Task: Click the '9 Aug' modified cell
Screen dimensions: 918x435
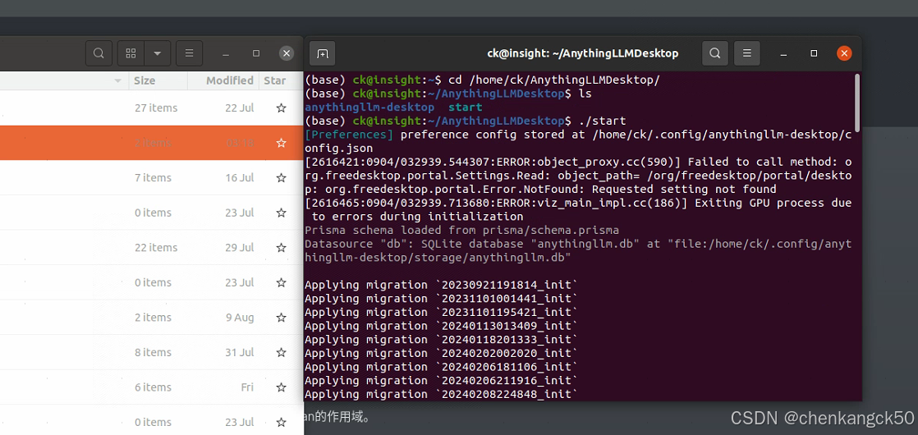Action: [241, 318]
